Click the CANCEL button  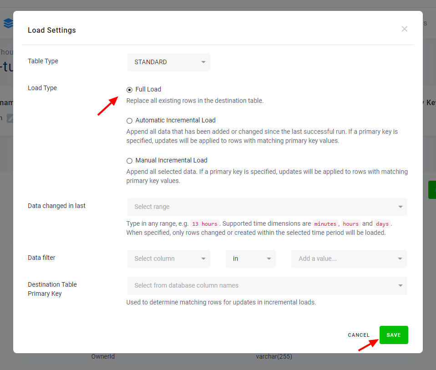point(359,335)
